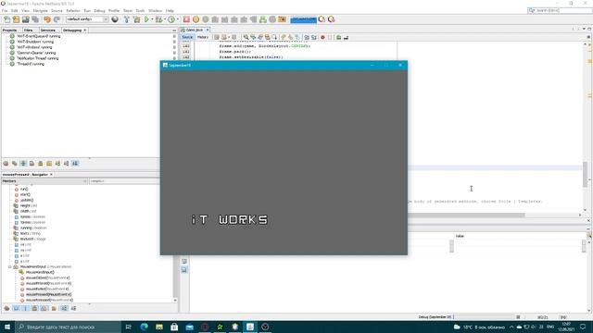
Task: Open Microsoft Store from the taskbar
Action: pyautogui.click(x=174, y=327)
